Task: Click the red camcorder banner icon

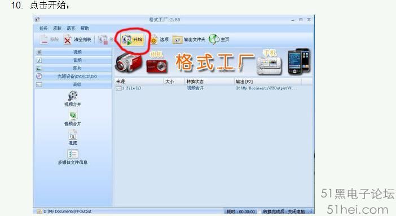Action: coord(128,62)
